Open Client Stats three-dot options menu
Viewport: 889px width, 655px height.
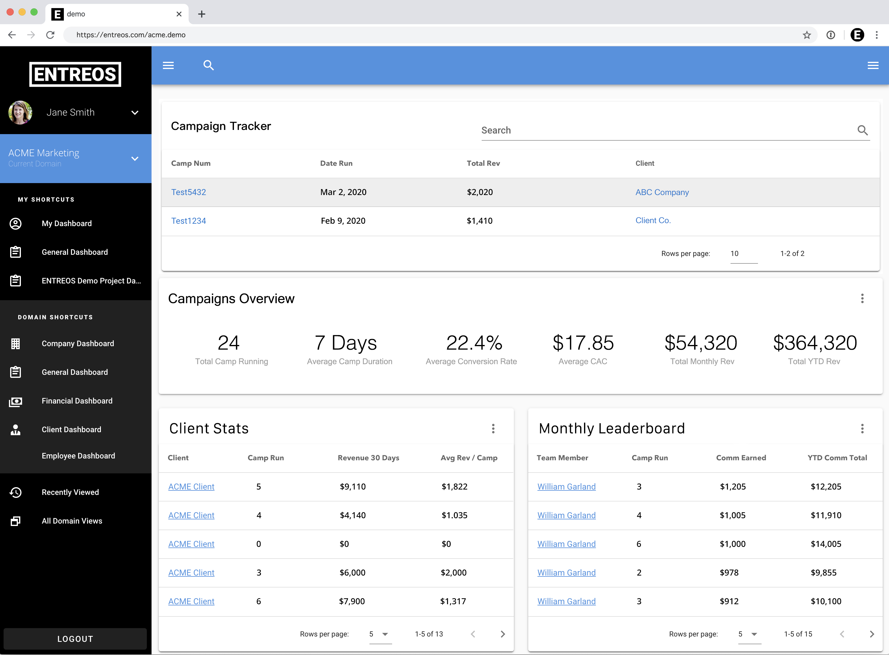click(x=493, y=429)
